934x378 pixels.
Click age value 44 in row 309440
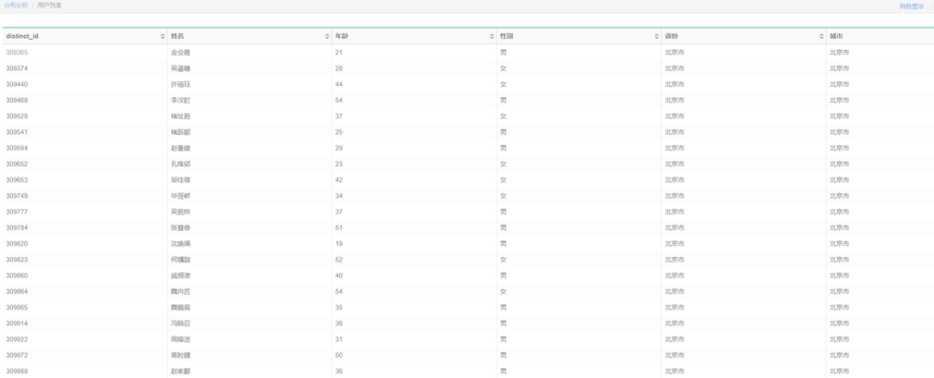[x=339, y=85]
